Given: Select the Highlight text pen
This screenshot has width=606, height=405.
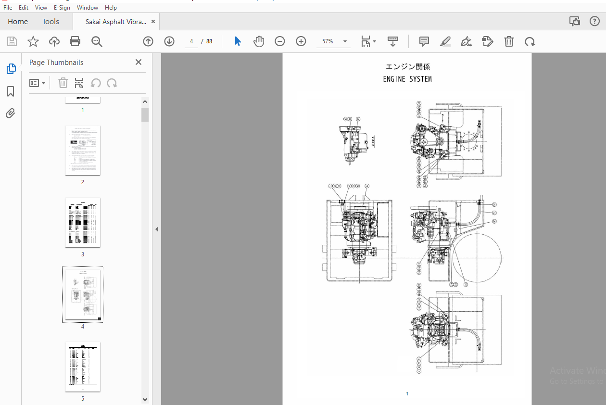Looking at the screenshot, I should (445, 41).
